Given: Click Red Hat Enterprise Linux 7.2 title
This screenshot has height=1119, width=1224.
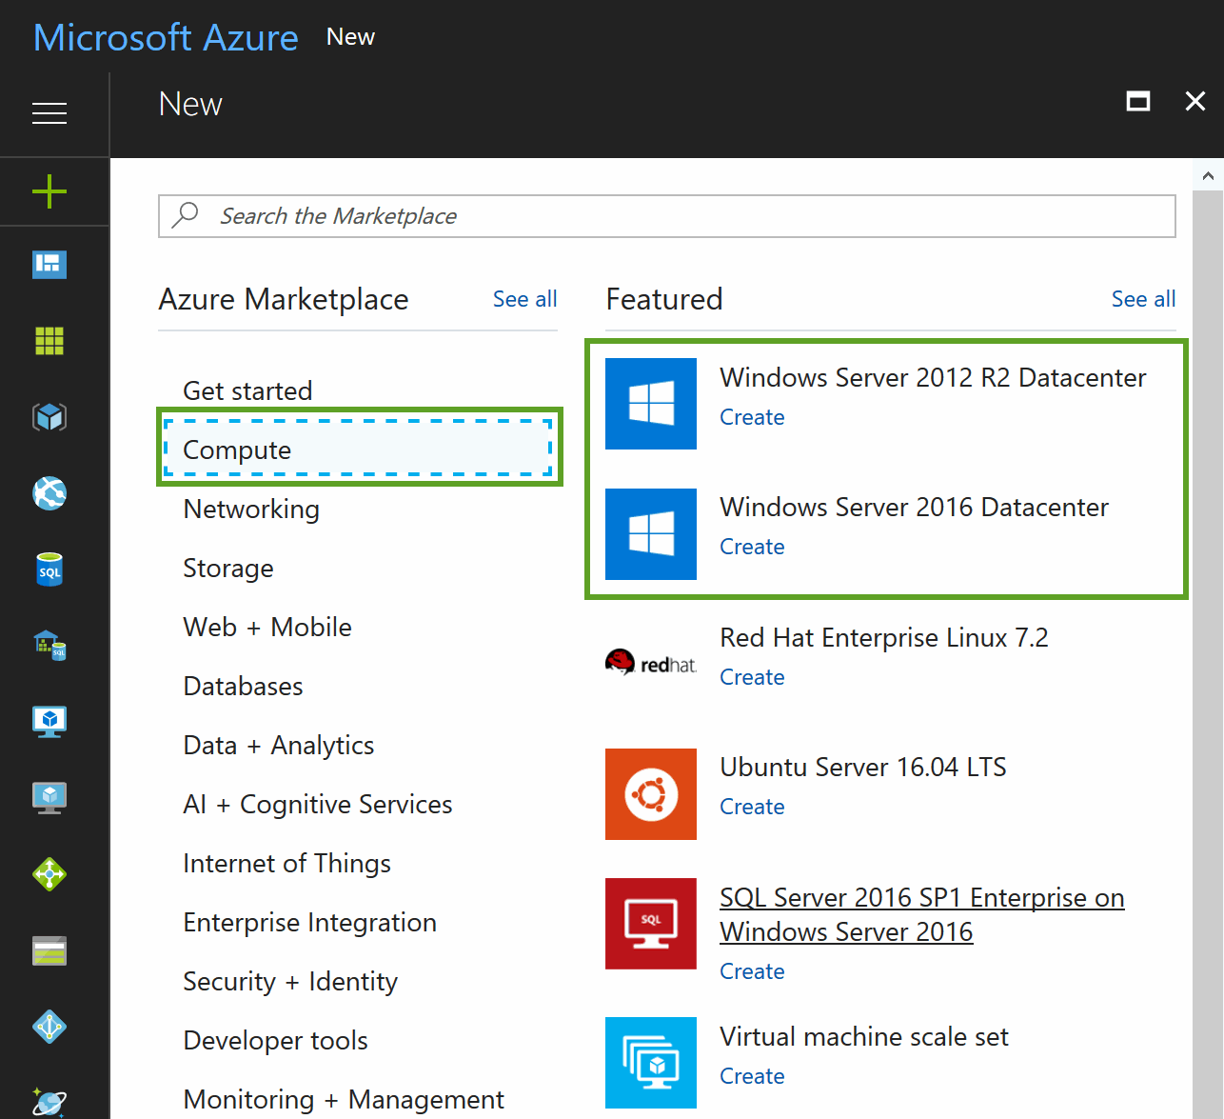Looking at the screenshot, I should (884, 637).
